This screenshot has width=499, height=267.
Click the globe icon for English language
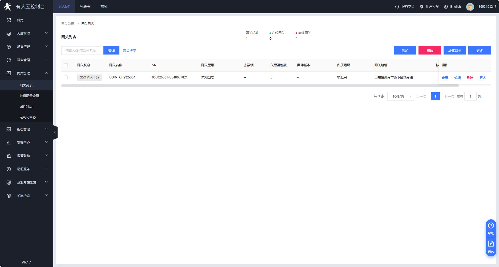pos(446,7)
